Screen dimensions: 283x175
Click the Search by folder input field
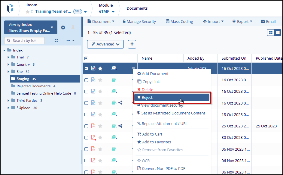(x=25, y=40)
